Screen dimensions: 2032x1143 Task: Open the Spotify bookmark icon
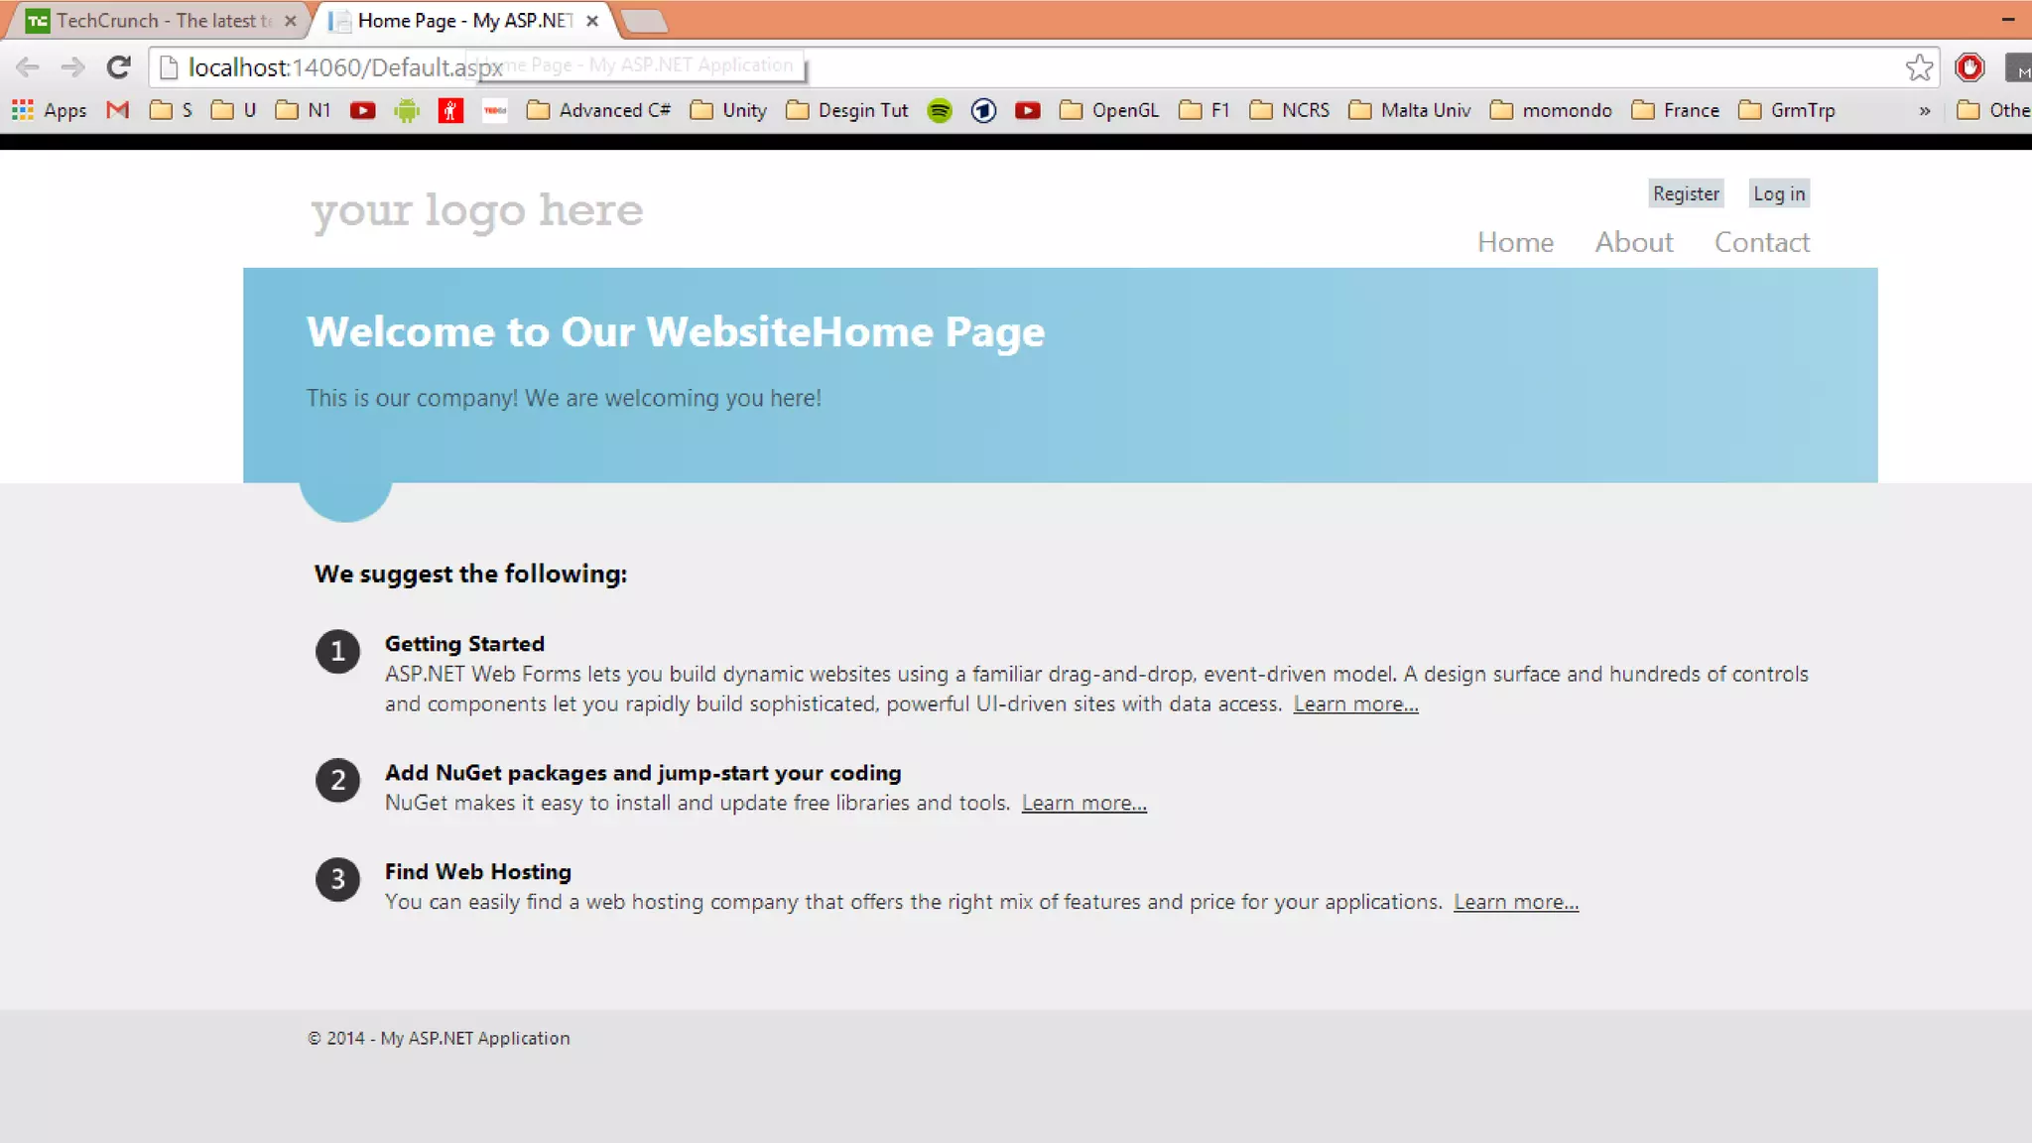(x=939, y=110)
